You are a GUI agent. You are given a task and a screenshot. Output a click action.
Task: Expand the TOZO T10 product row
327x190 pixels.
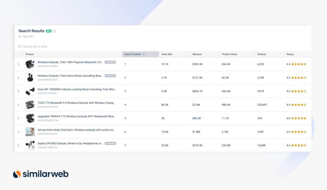click(19, 105)
